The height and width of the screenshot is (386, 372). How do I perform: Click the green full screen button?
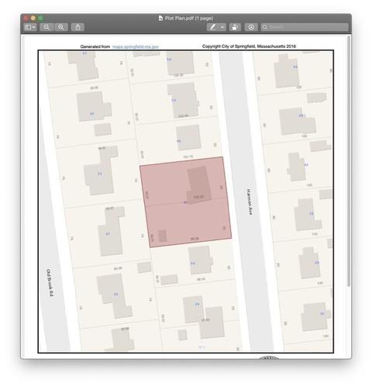40,18
